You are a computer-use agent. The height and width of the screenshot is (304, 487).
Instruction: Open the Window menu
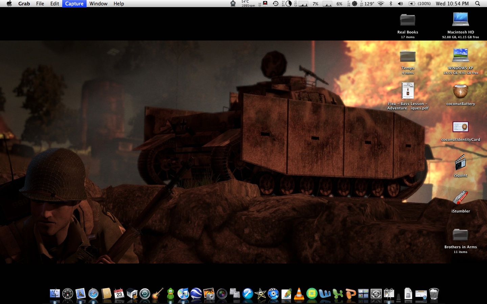[98, 3]
